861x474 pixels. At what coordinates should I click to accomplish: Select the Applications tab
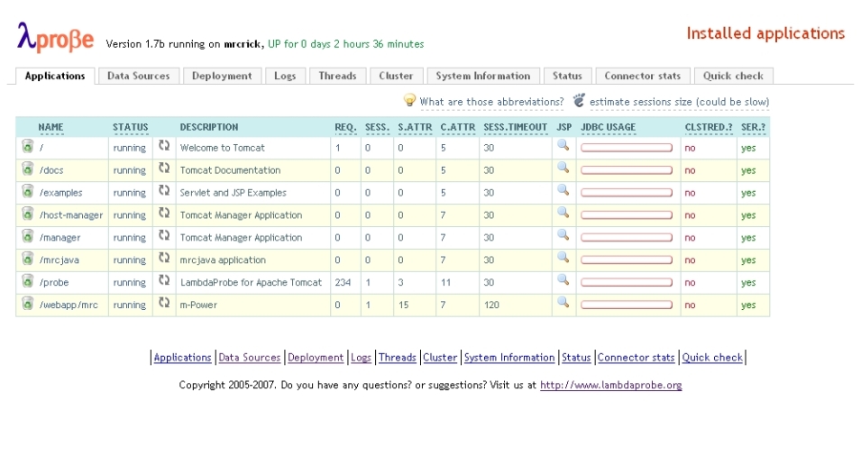55,77
